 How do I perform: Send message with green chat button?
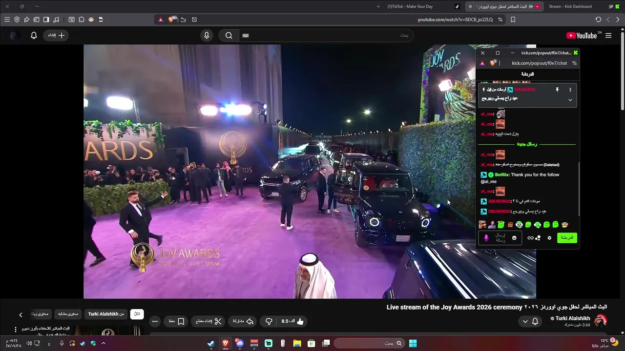click(567, 238)
